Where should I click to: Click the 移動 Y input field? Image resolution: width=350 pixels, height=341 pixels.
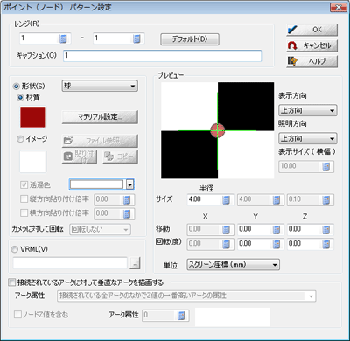pyautogui.click(x=255, y=230)
